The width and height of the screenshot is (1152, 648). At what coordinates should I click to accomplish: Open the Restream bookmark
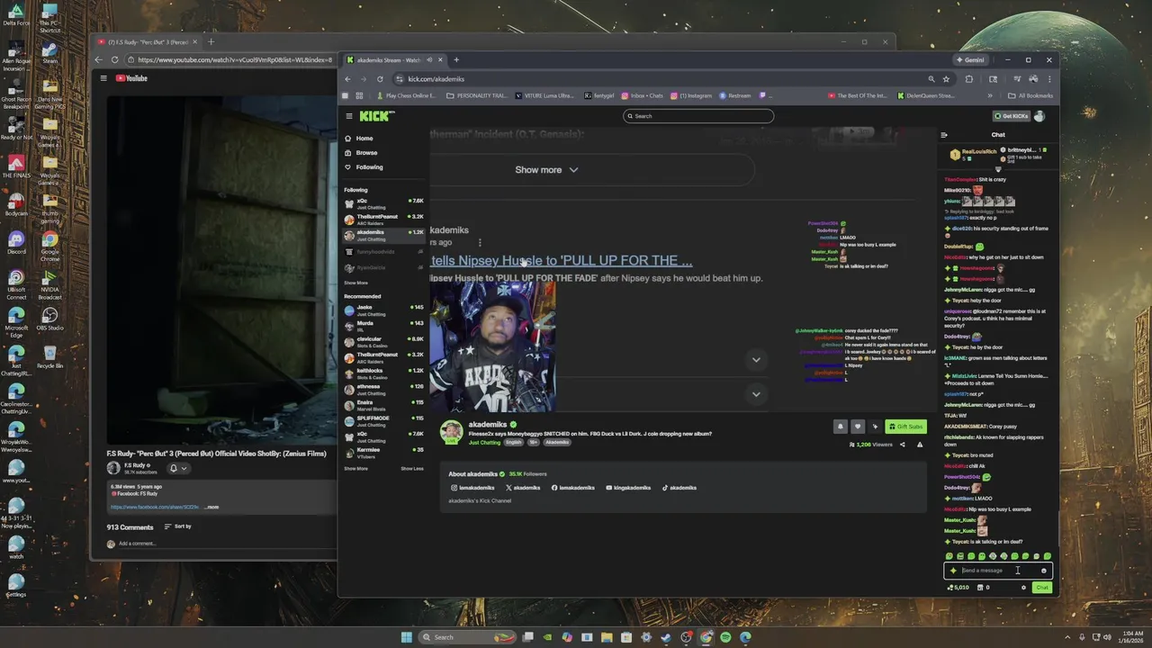pyautogui.click(x=734, y=95)
